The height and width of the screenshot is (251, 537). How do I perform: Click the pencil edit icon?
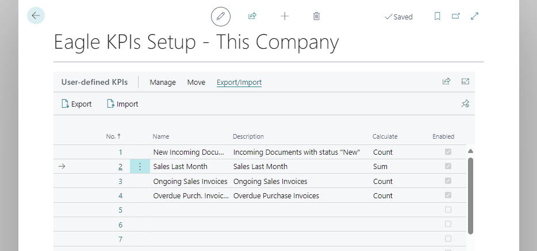point(220,17)
